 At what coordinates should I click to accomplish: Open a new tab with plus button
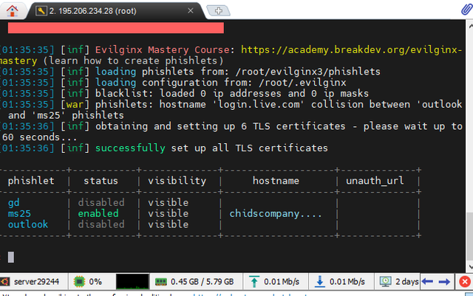coord(219,11)
